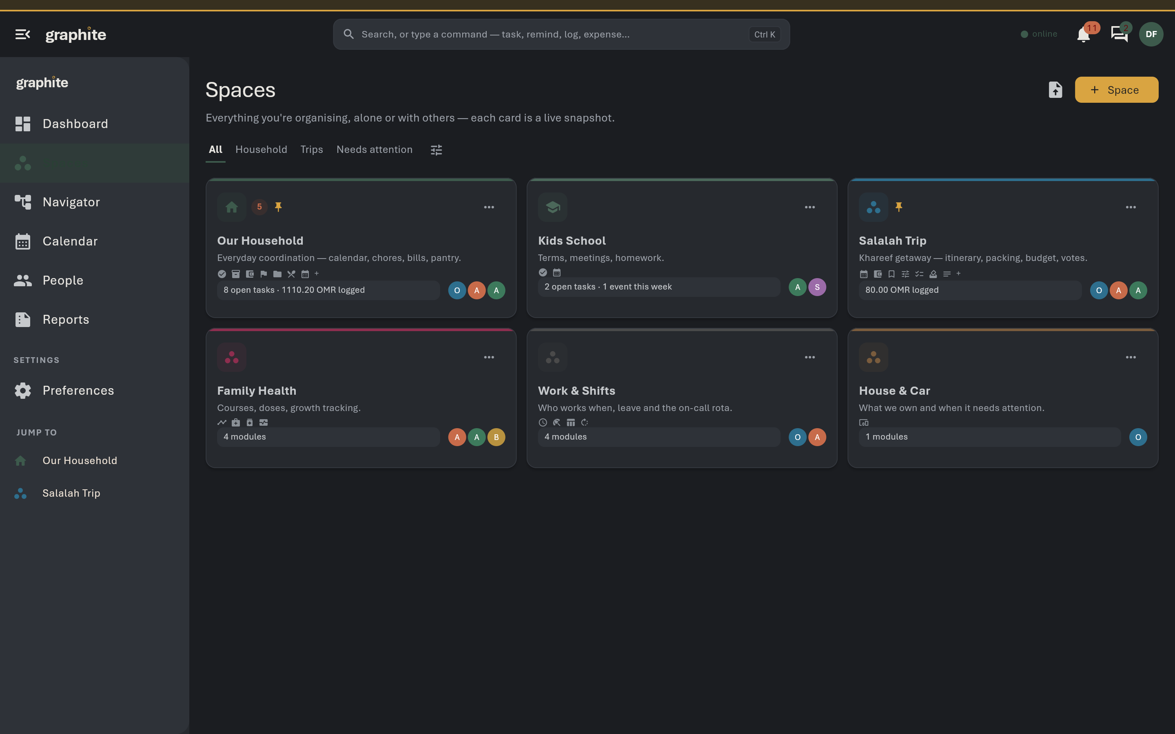Unpin the Our Household space
1175x734 pixels.
pos(278,207)
